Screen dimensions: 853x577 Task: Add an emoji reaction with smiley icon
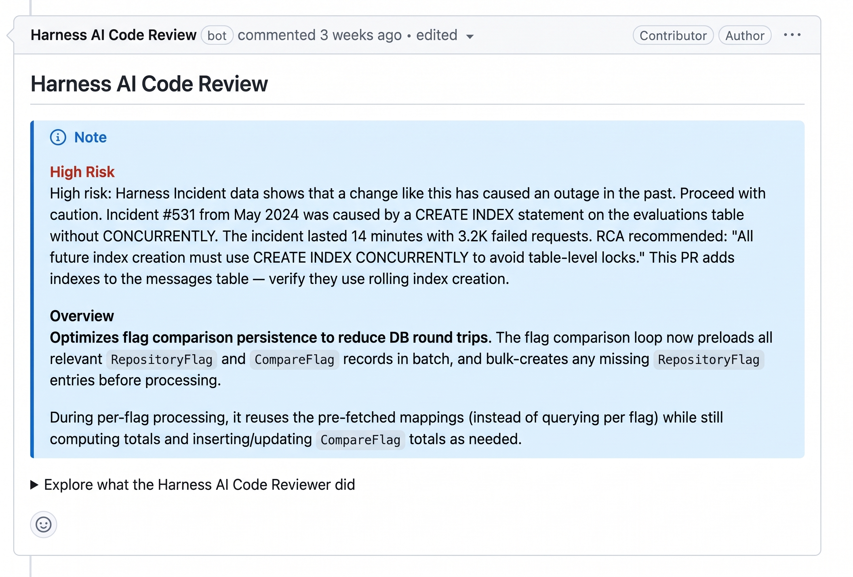point(43,524)
